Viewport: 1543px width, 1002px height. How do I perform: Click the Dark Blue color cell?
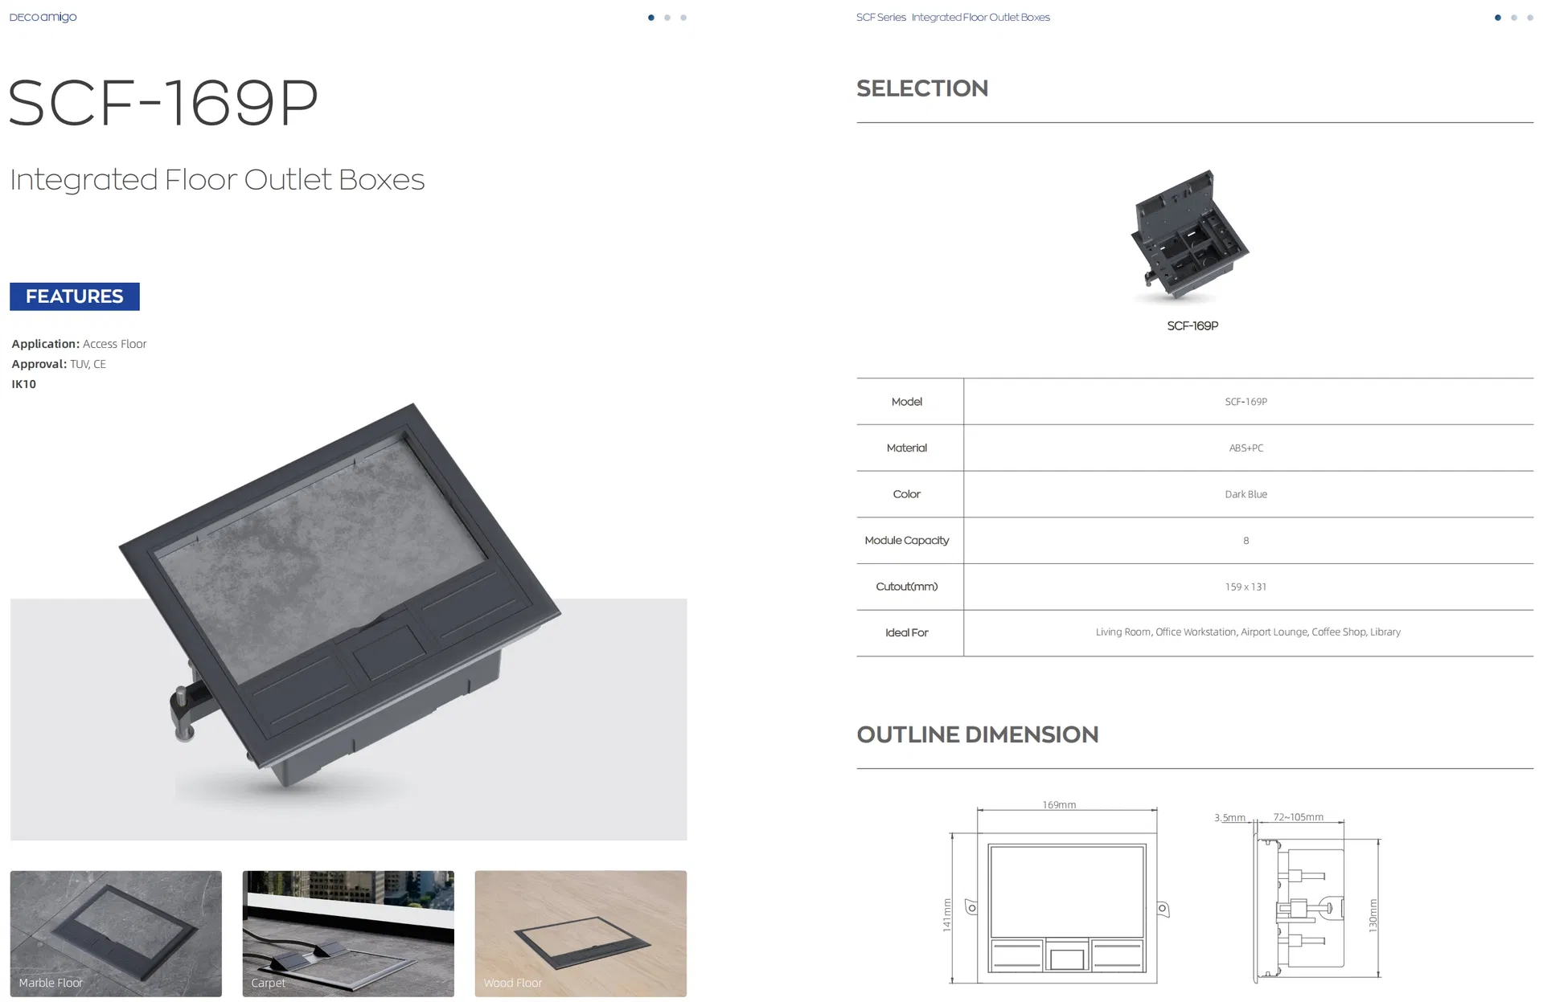click(1248, 494)
